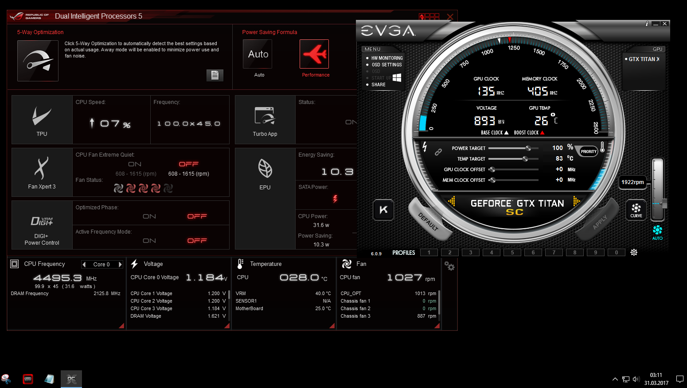The width and height of the screenshot is (687, 388).
Task: Open EVGA info 'i' icon
Action: pyautogui.click(x=647, y=23)
